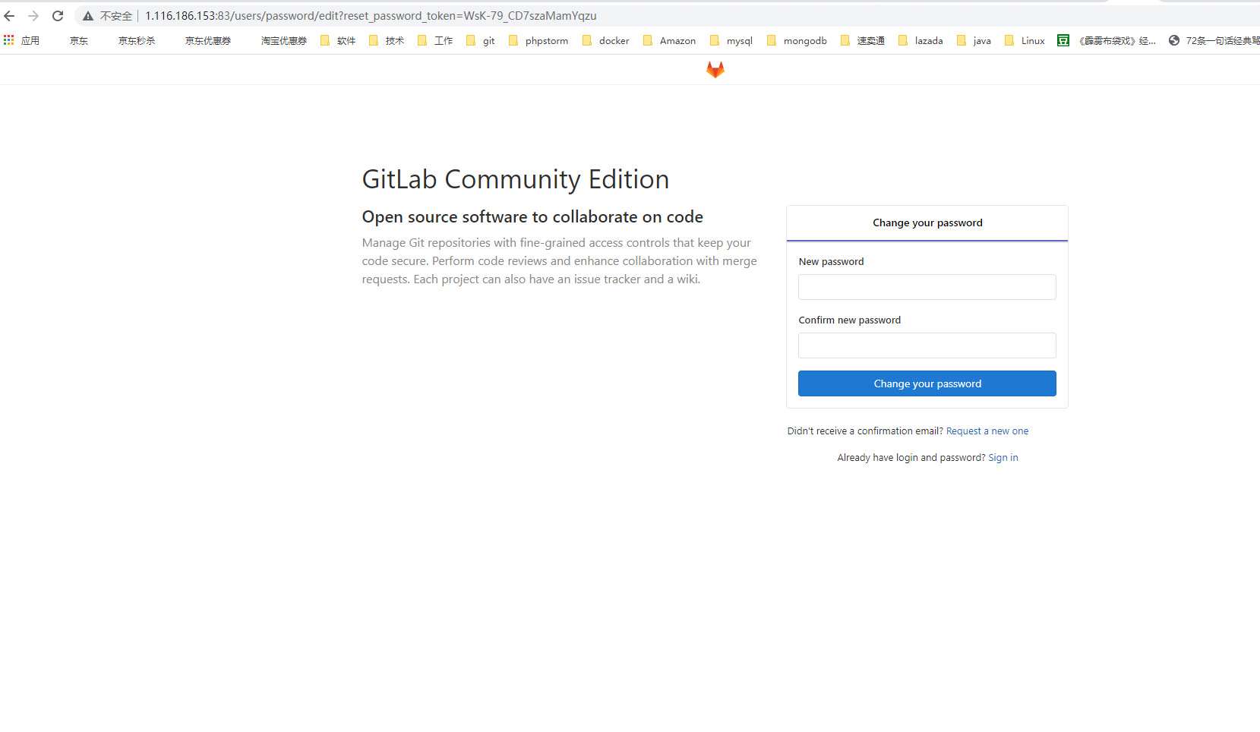Focus the Confirm new password field

coord(927,345)
